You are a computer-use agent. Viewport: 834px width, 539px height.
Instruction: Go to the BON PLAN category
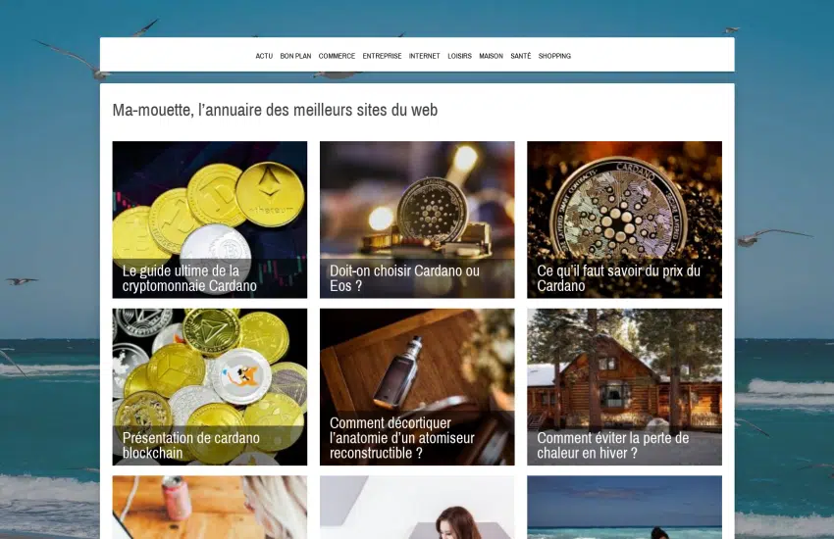(295, 56)
